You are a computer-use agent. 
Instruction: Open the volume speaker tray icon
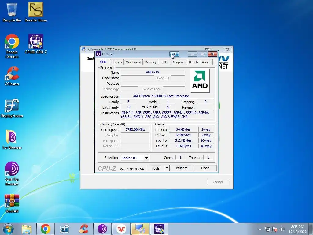tap(282, 229)
